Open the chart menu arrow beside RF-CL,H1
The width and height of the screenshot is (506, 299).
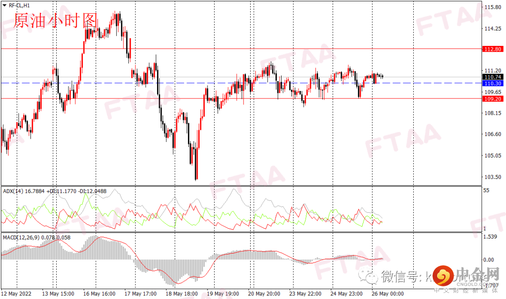coord(5,6)
